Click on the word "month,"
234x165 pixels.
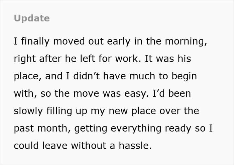[x=54, y=129]
